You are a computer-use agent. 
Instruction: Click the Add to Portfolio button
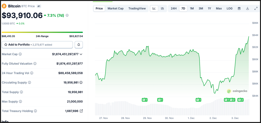tap(37, 45)
